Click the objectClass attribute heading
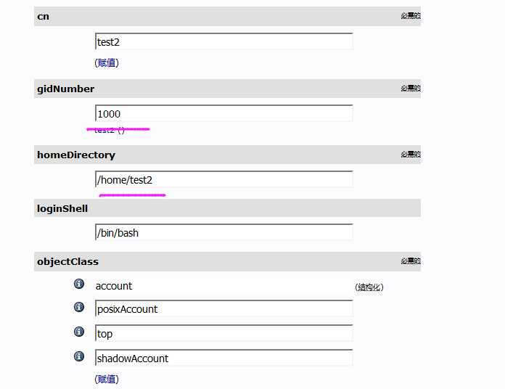 [x=67, y=261]
